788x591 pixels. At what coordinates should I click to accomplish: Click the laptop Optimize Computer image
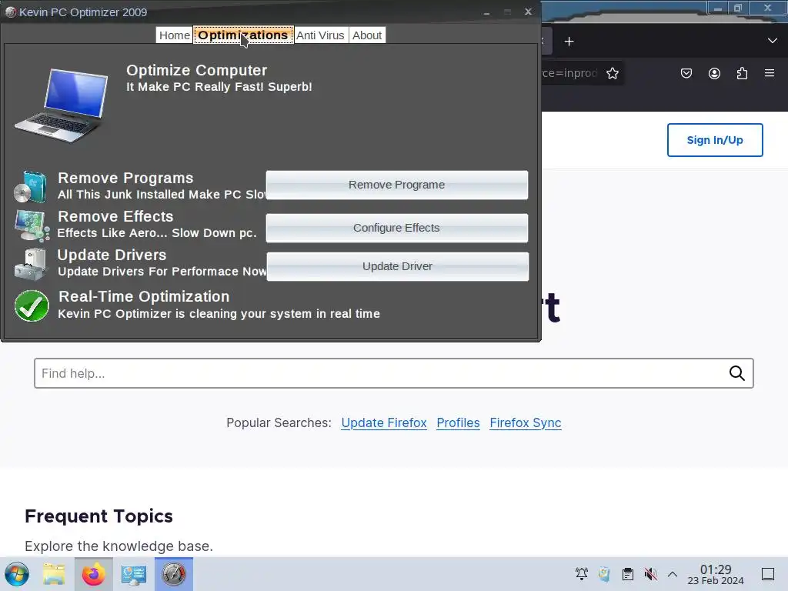tap(62, 105)
